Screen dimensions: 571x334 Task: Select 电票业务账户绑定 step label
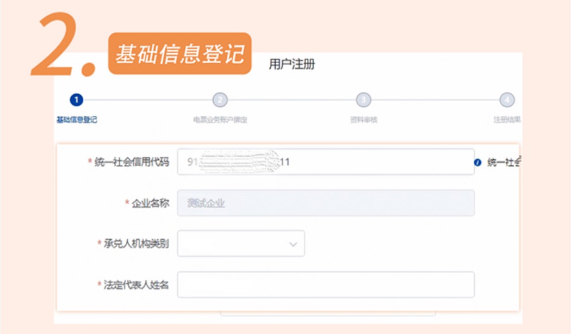[x=220, y=120]
